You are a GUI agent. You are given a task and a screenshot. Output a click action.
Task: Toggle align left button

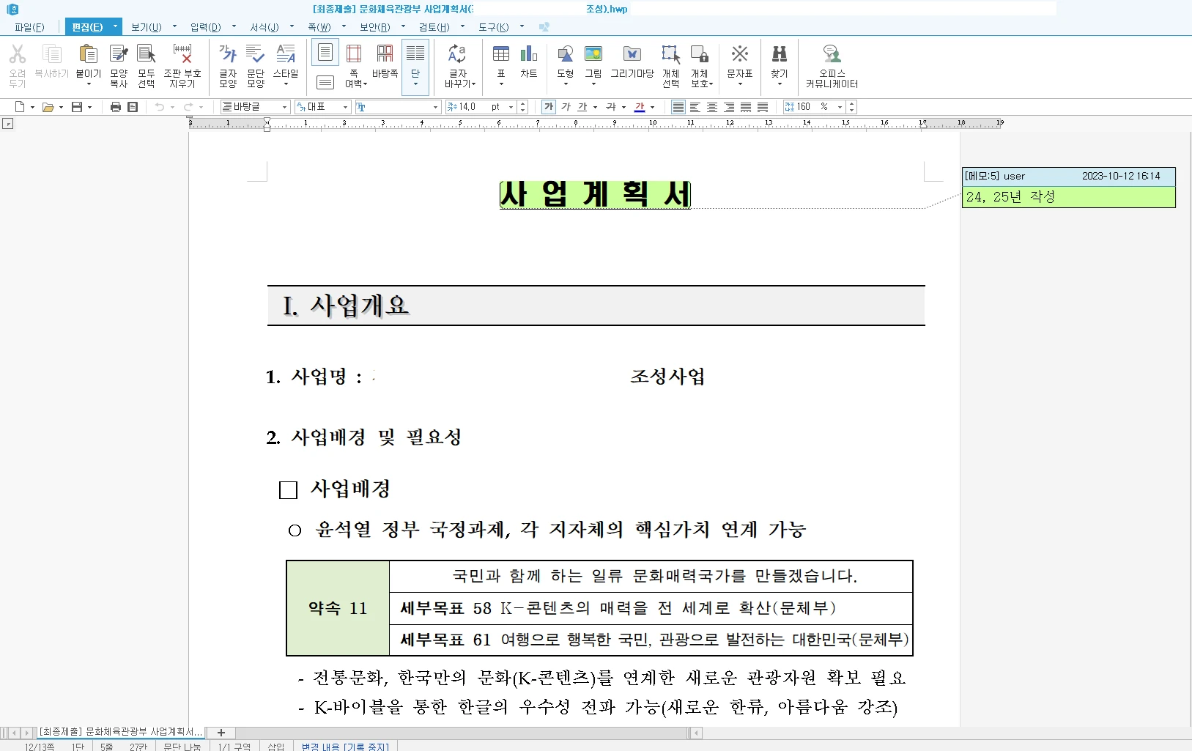pos(695,107)
